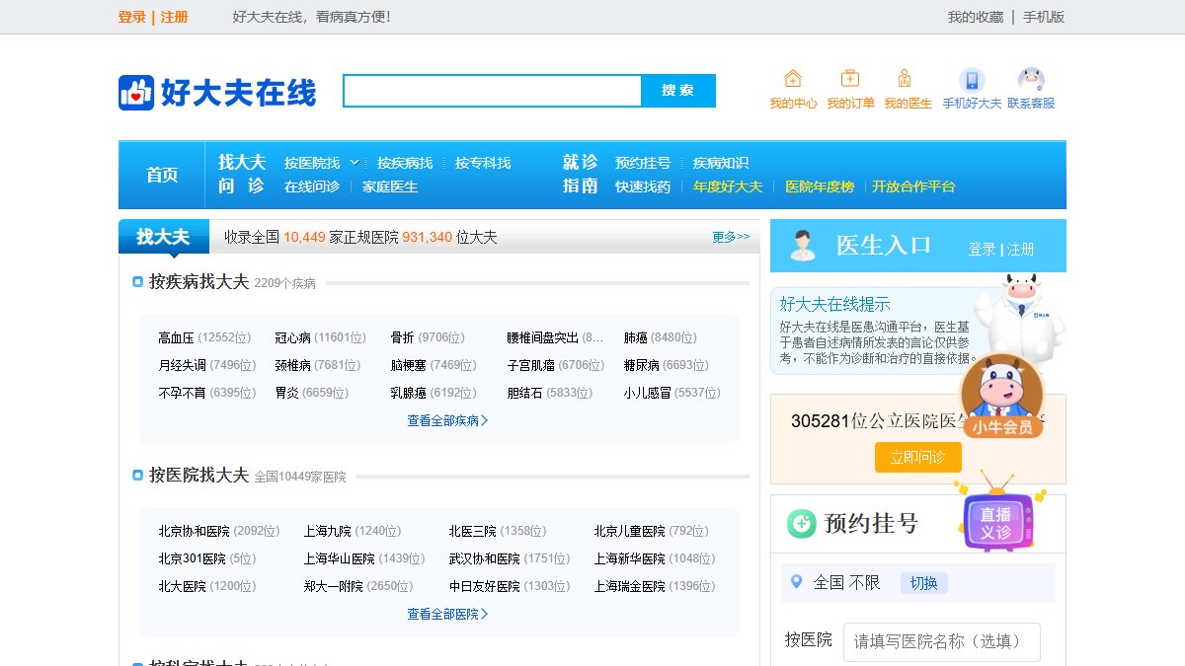Click the 预约挂号 green plus icon
This screenshot has width=1185, height=666.
point(801,523)
